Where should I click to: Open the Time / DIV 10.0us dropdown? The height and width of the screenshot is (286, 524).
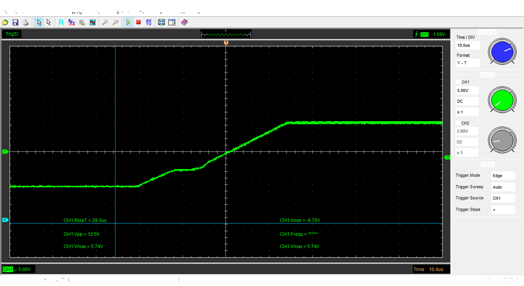pos(468,45)
